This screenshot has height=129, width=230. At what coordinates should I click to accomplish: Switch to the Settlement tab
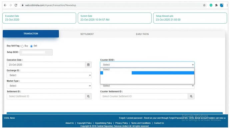87,34
